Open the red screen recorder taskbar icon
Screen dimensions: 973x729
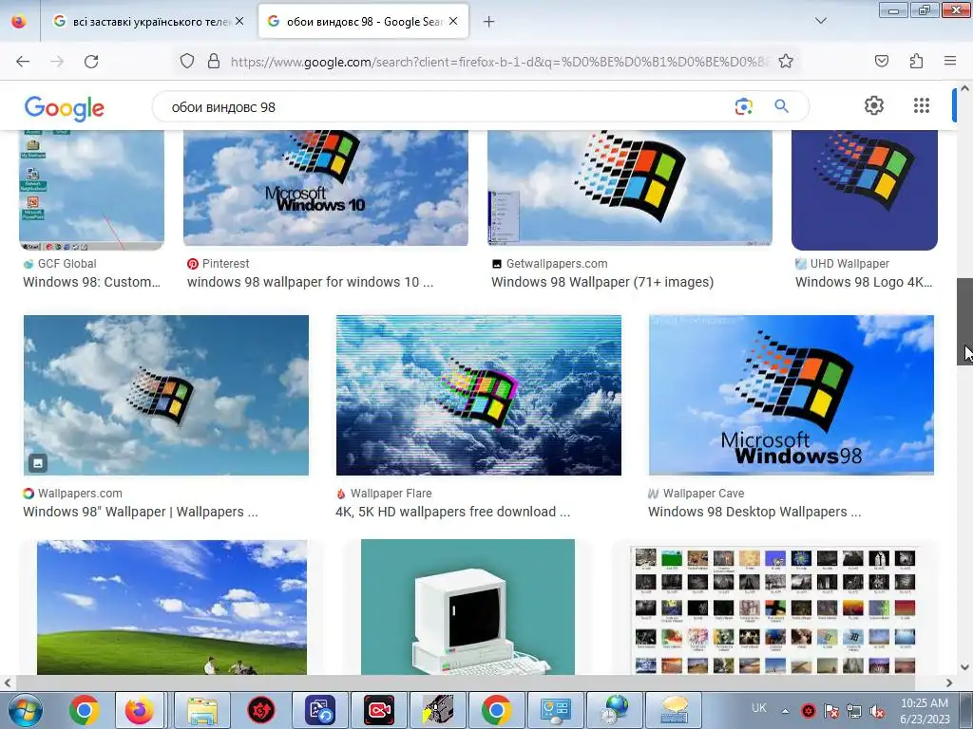[379, 710]
